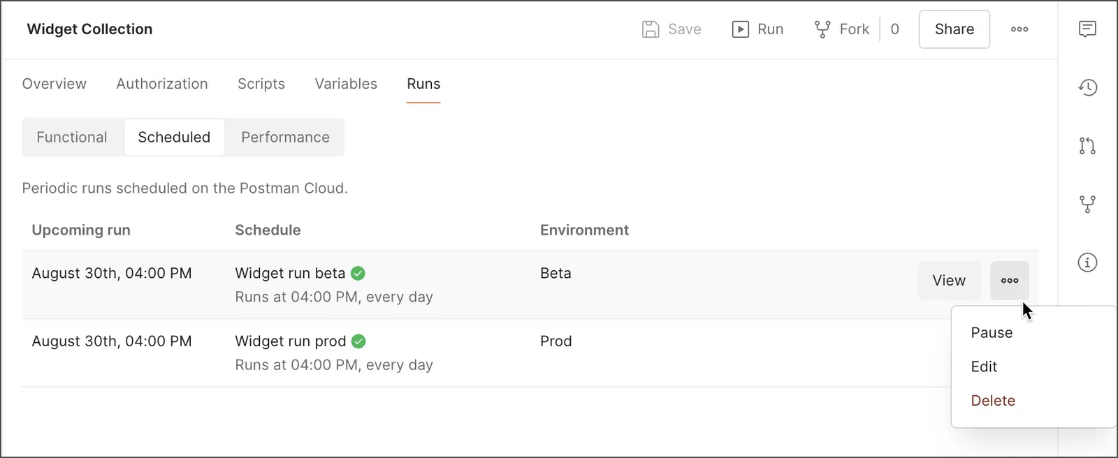Choose Delete from the schedule menu
Screen dimensions: 1118x458
993,401
